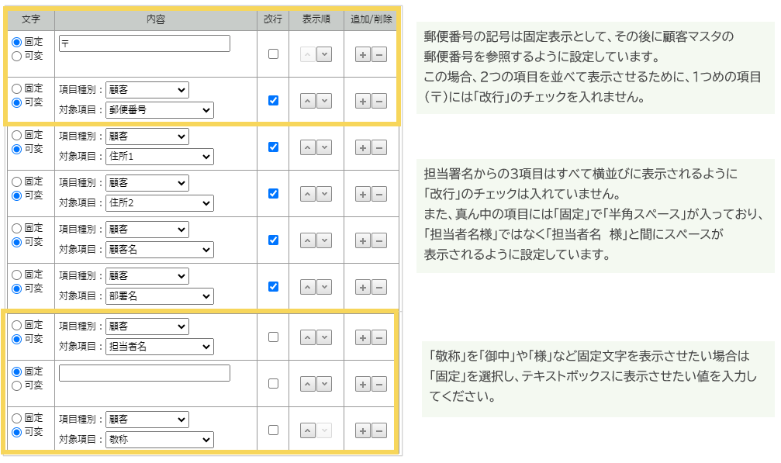Click the − button on the 部署名 row
This screenshot has height=463, width=781.
coord(379,285)
